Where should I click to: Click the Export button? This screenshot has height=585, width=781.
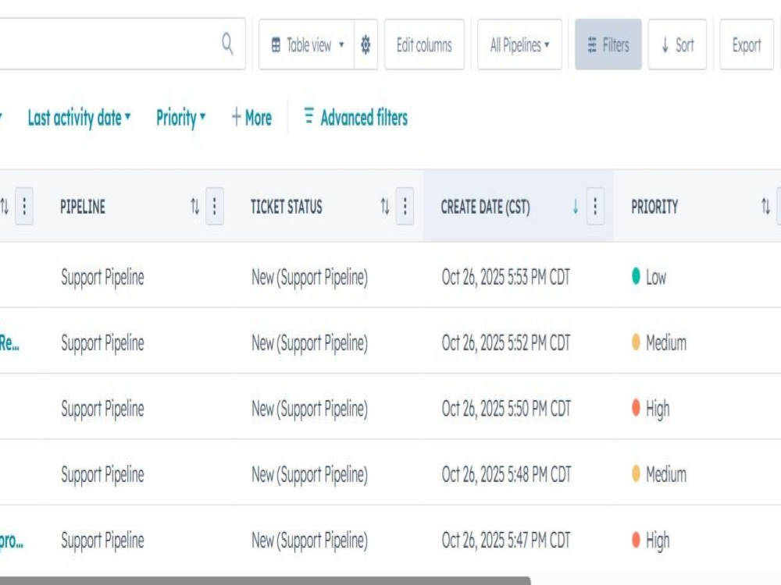click(x=747, y=44)
